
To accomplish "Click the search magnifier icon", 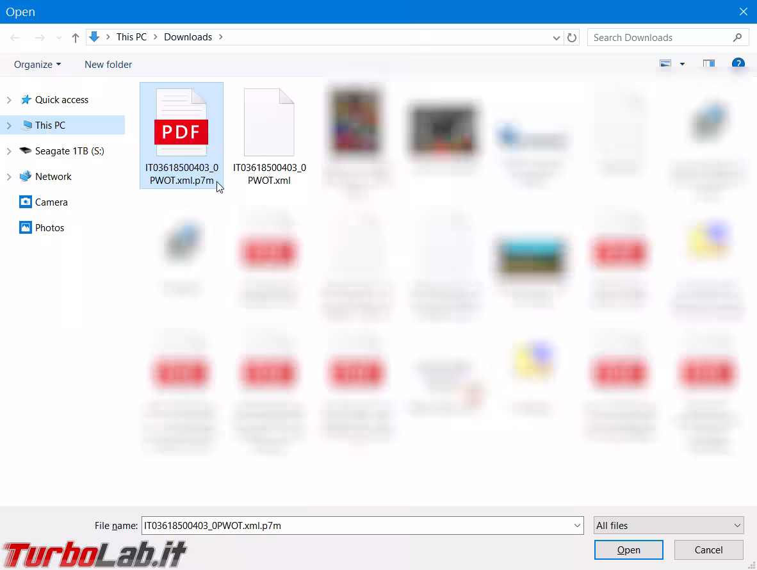I will [738, 38].
